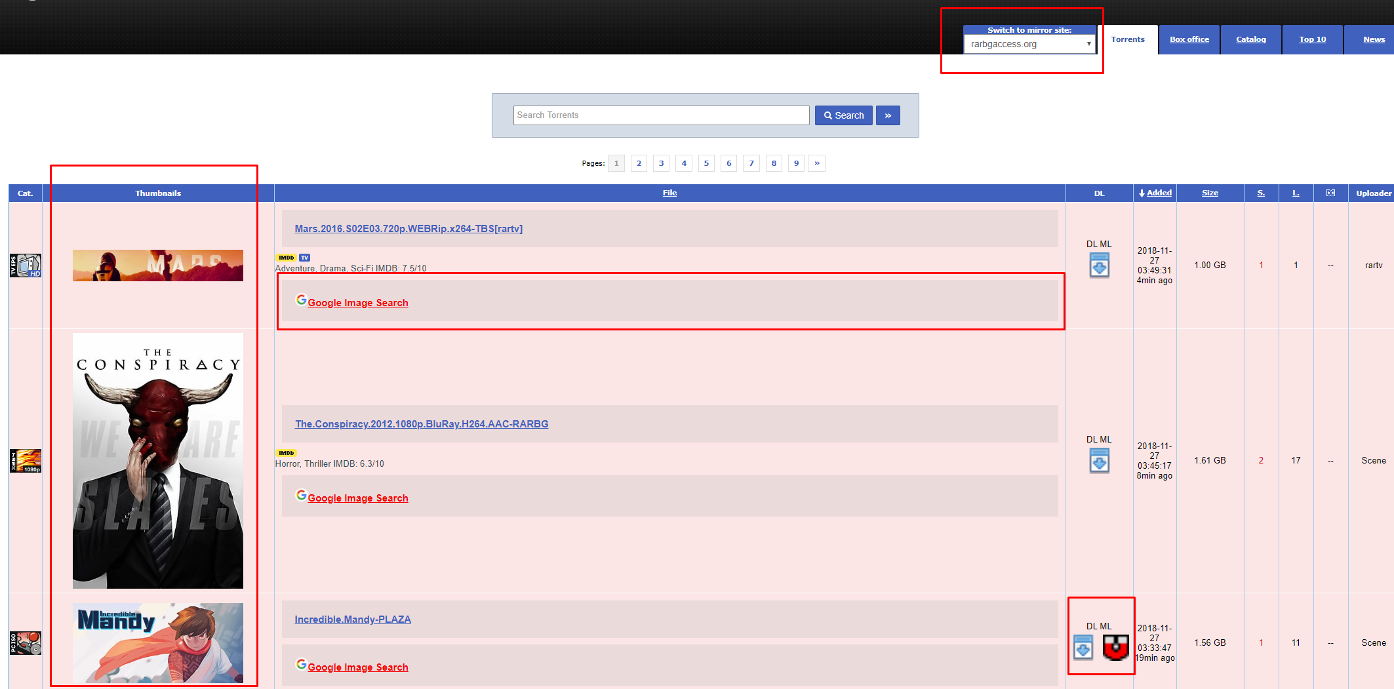Open the Top 10 tab
Viewport: 1394px width, 689px height.
pos(1312,39)
